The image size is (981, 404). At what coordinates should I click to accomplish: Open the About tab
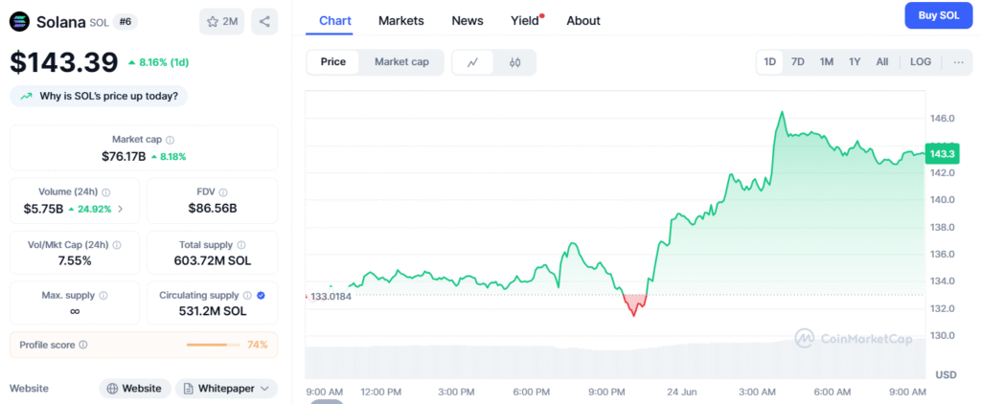(x=583, y=21)
